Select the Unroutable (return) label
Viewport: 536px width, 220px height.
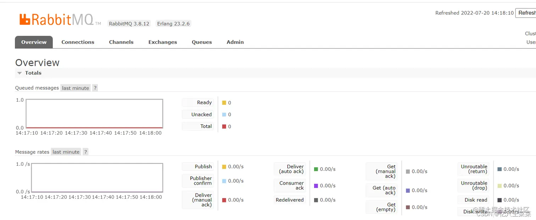[473, 169]
